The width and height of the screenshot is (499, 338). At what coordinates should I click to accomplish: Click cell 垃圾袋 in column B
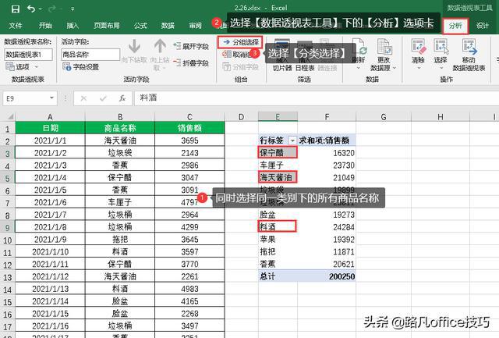coord(120,152)
